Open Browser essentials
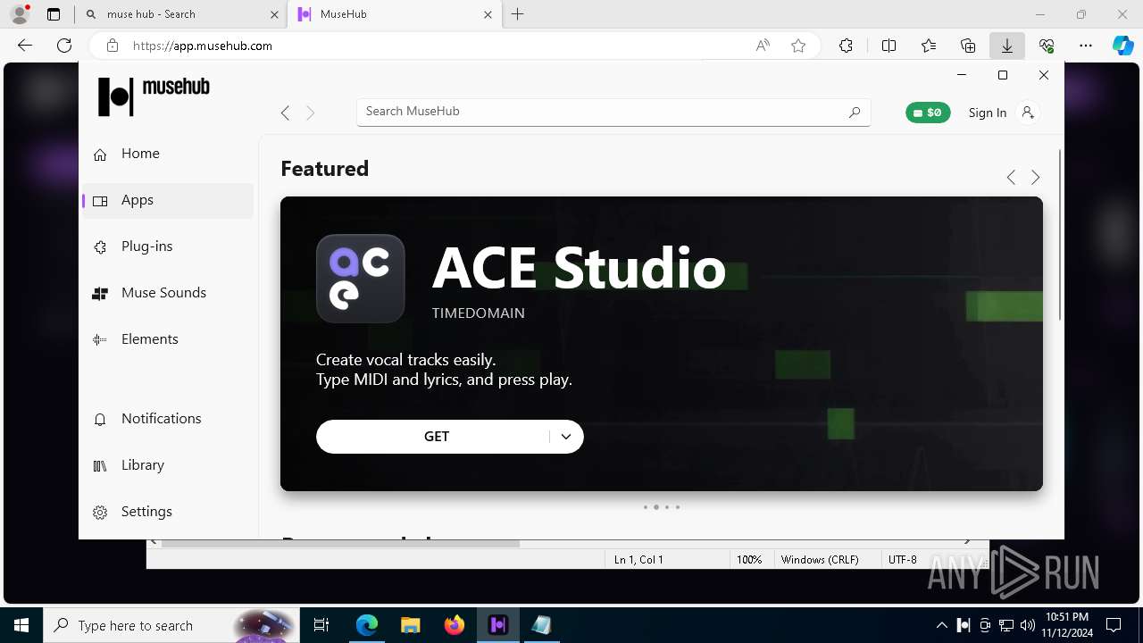 pyautogui.click(x=1047, y=46)
